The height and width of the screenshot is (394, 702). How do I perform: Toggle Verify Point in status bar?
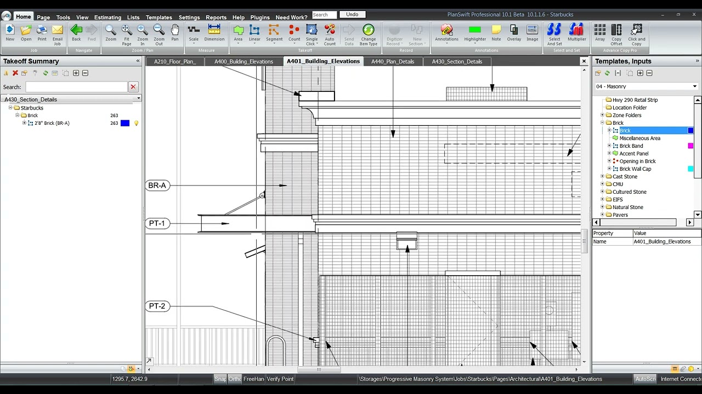point(280,379)
